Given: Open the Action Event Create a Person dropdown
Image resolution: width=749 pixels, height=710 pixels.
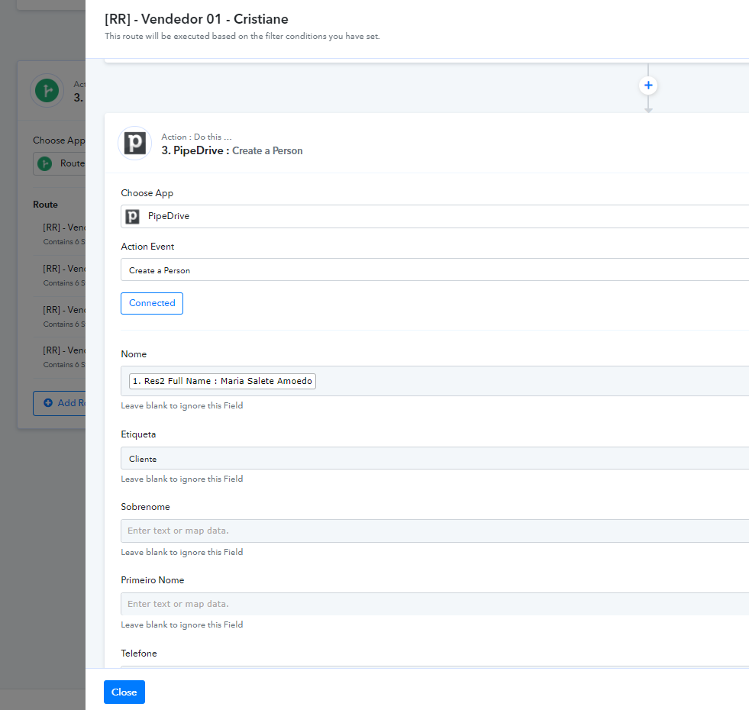Looking at the screenshot, I should [x=434, y=270].
